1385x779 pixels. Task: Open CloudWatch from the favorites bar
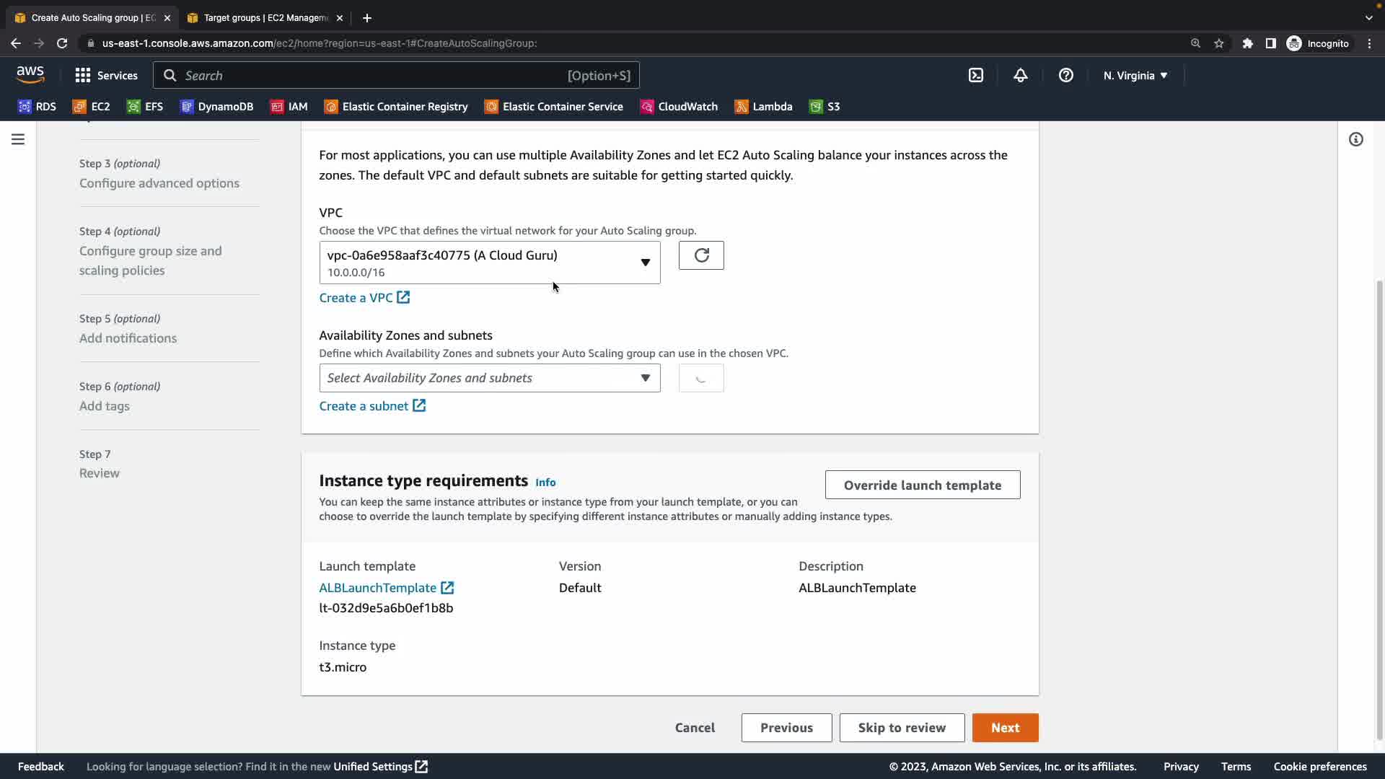679,106
